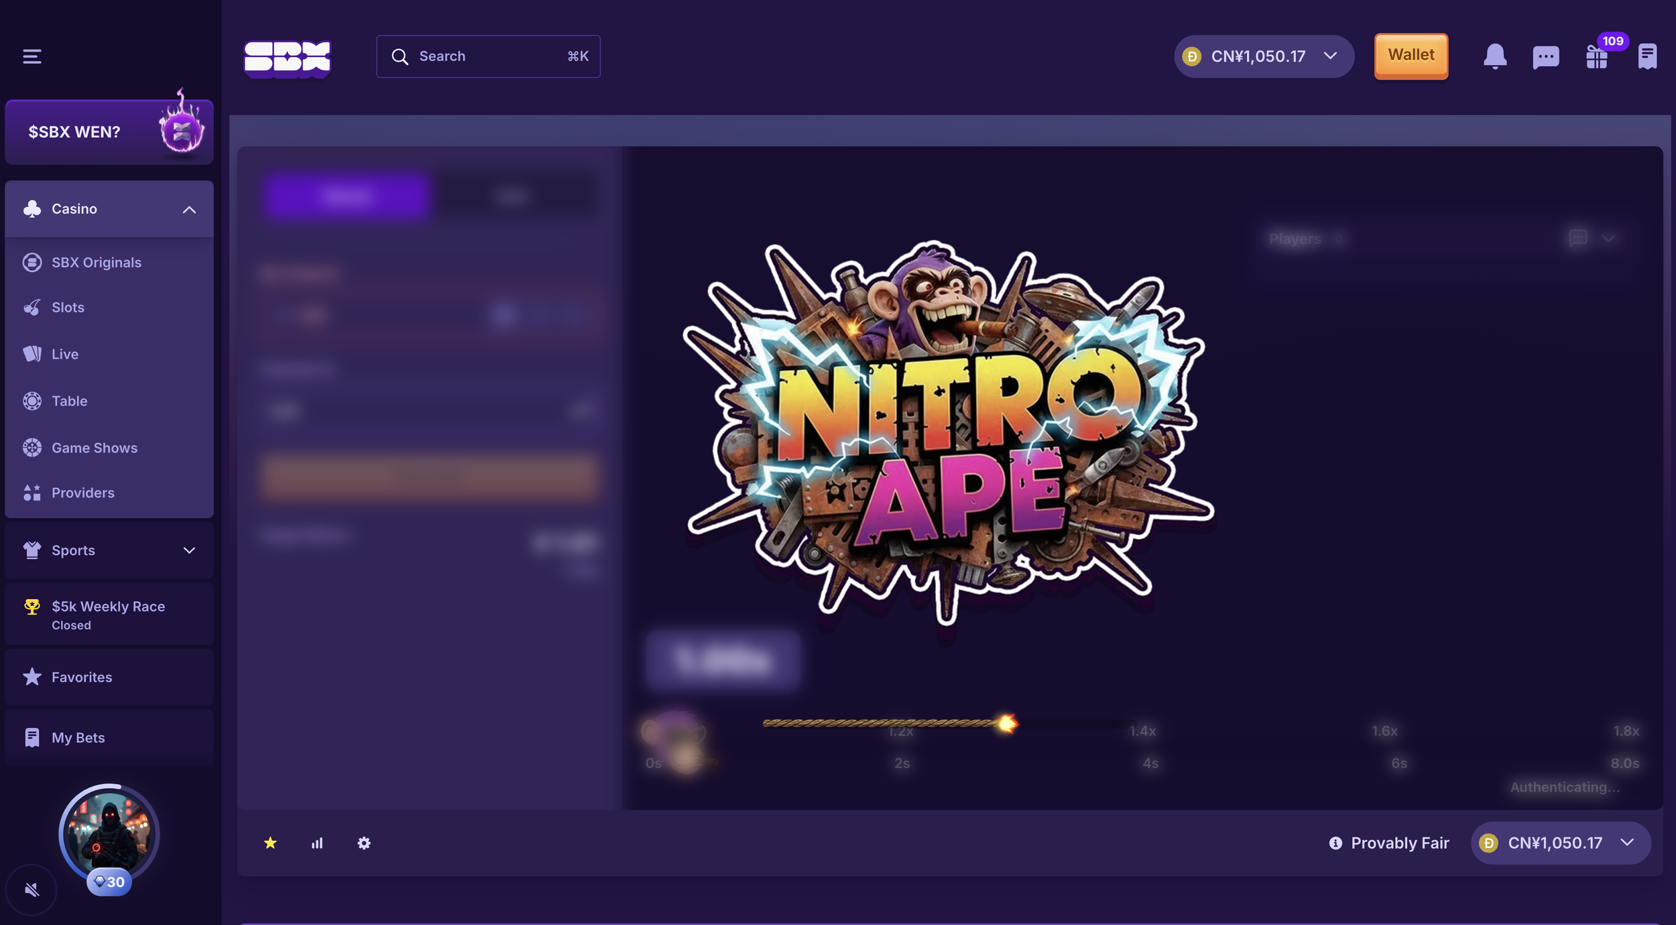
Task: Click the Favorites star icon in sidebar
Action: (32, 677)
